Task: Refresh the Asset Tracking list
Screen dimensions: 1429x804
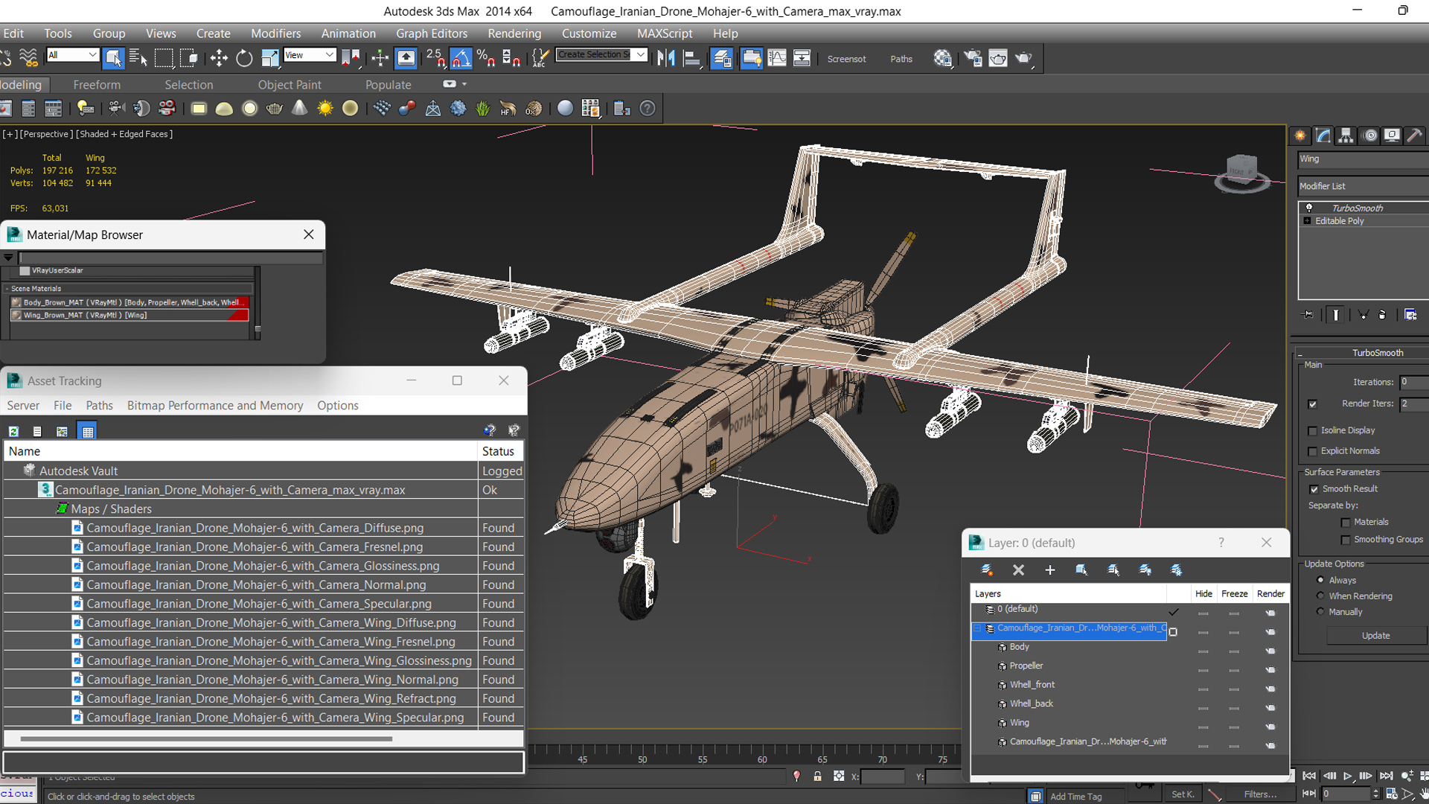Action: pos(13,431)
